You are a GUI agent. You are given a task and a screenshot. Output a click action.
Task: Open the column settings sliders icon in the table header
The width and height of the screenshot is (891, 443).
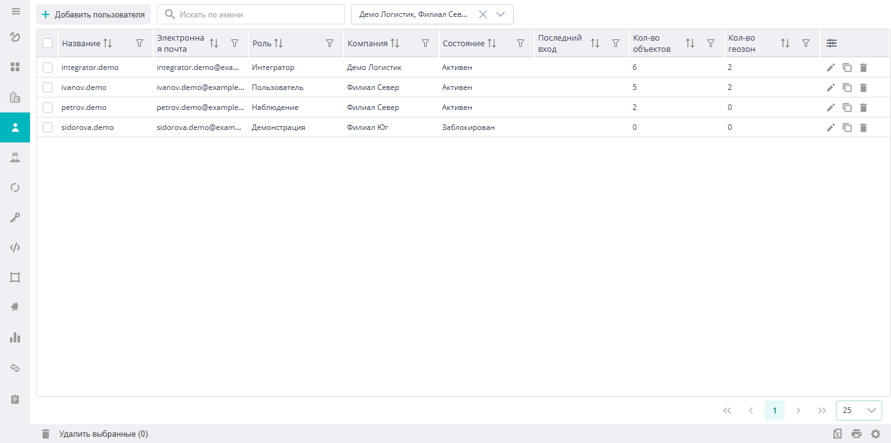click(831, 43)
